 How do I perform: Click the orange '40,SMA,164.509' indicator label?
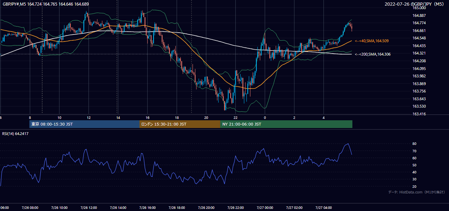click(x=372, y=41)
